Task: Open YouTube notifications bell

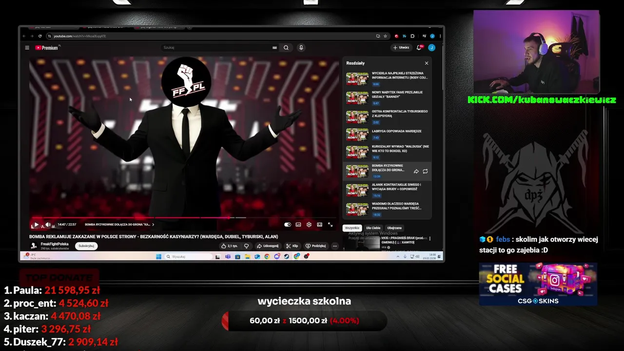Action: (x=419, y=48)
